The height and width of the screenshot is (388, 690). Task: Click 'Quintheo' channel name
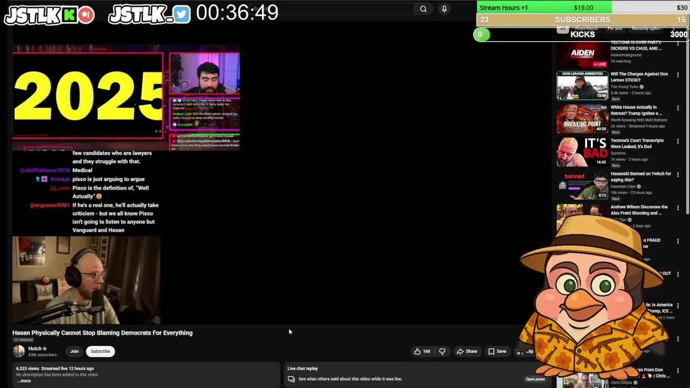coord(619,153)
